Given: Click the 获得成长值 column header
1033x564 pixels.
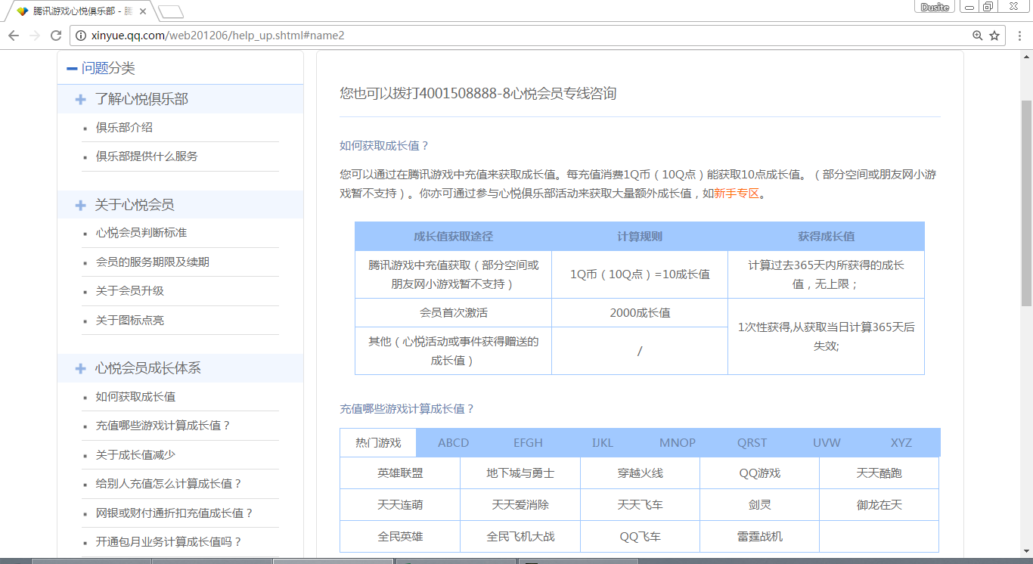Looking at the screenshot, I should (826, 237).
